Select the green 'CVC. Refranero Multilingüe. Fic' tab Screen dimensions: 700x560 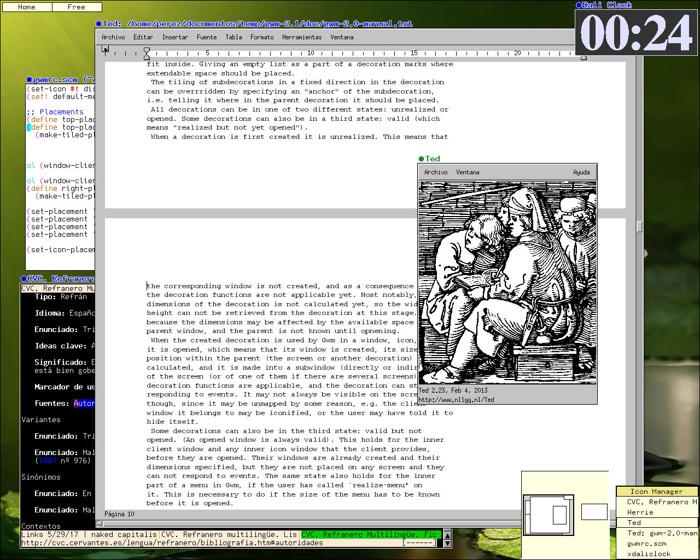tap(371, 534)
